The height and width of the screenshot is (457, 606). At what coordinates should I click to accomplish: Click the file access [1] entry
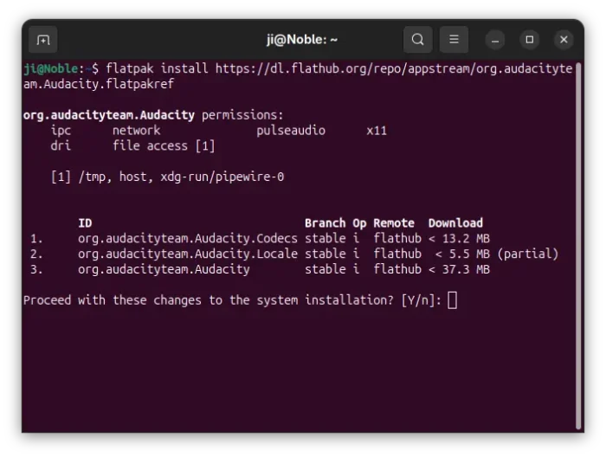(x=164, y=145)
